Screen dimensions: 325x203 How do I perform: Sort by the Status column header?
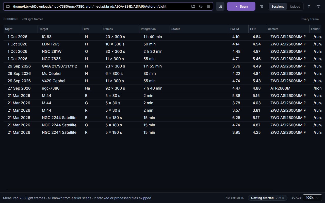(x=199, y=29)
